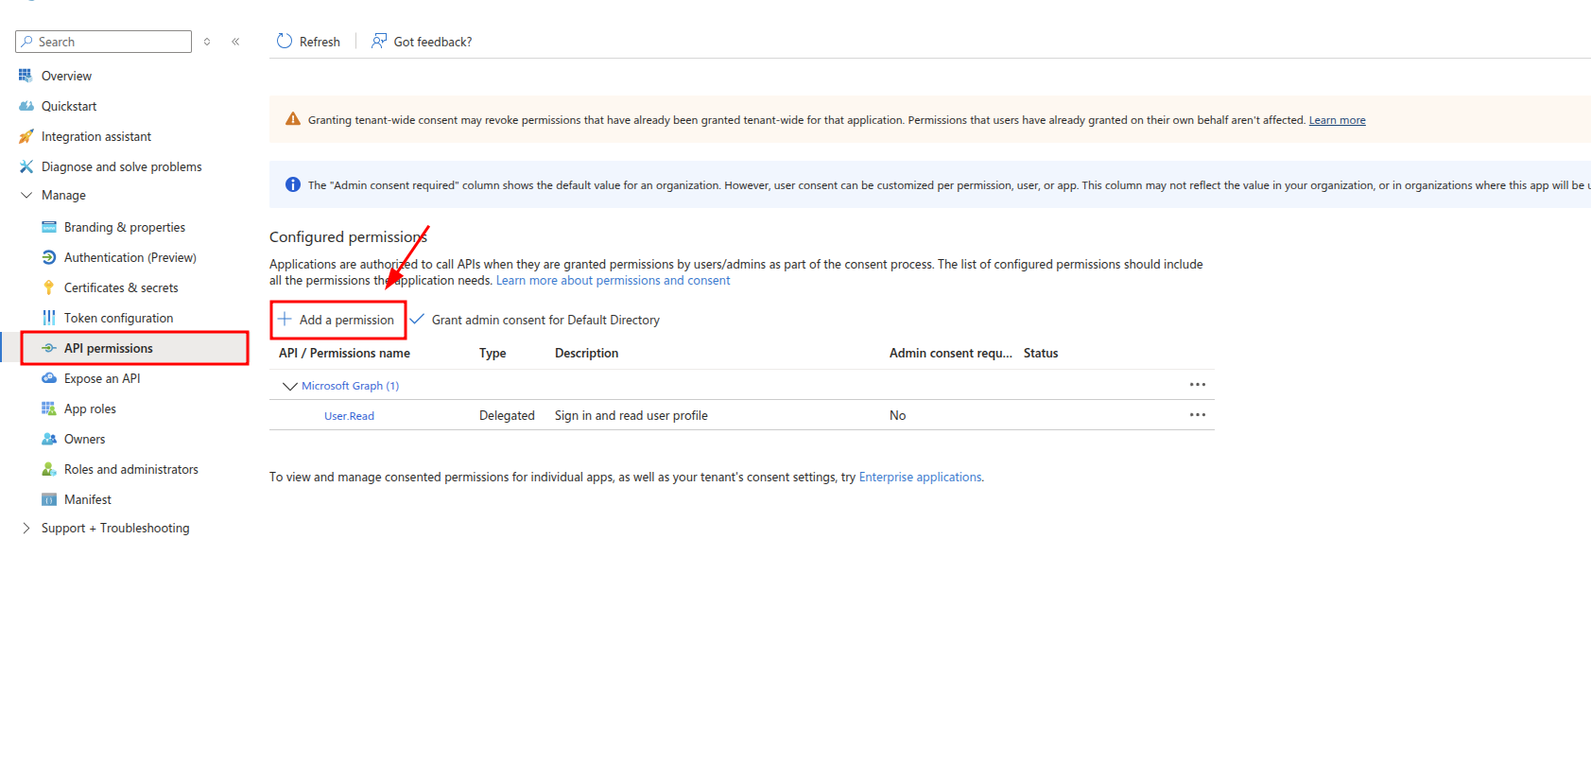Open App roles

[x=90, y=409]
